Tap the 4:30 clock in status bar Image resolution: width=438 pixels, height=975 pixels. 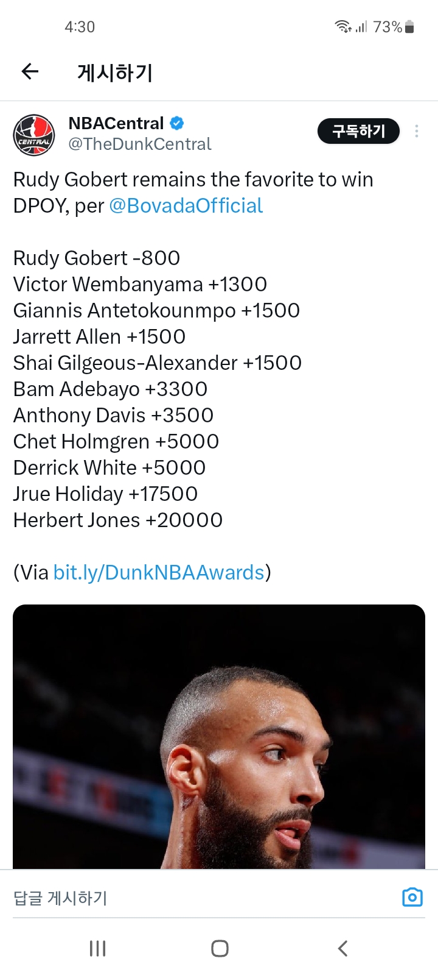[x=80, y=27]
